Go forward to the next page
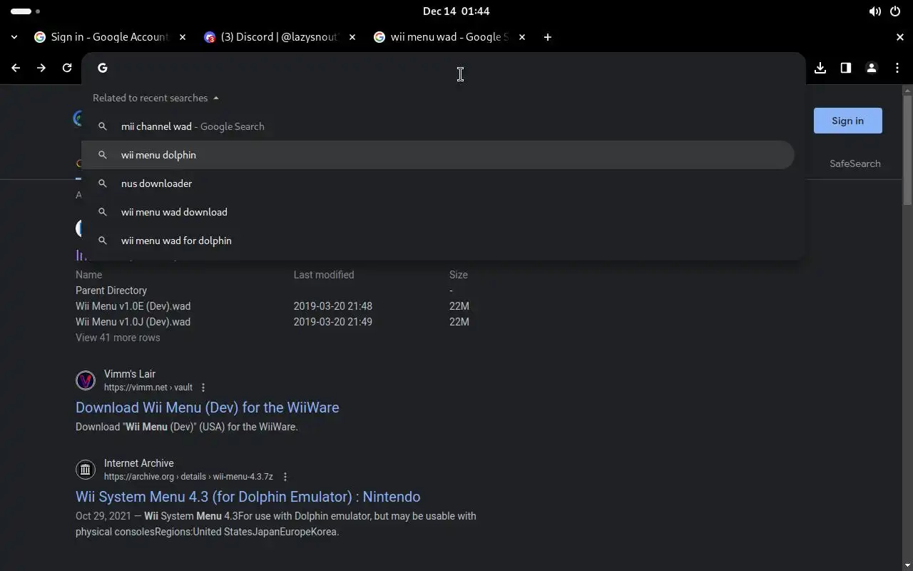913x571 pixels. point(41,68)
